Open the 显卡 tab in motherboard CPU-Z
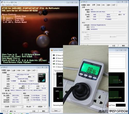The height and width of the screenshot is (114, 129). click(109, 5)
